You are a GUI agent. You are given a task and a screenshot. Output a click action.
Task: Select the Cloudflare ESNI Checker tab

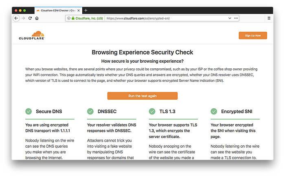pos(58,10)
